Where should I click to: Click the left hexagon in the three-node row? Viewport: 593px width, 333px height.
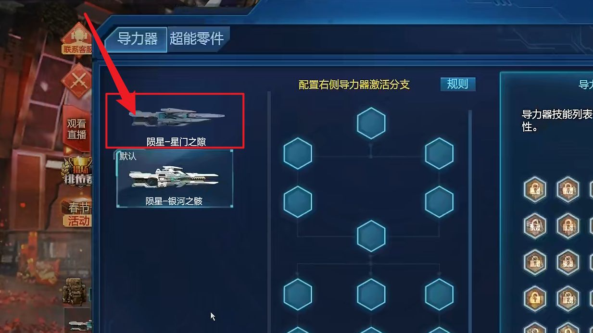tap(298, 295)
